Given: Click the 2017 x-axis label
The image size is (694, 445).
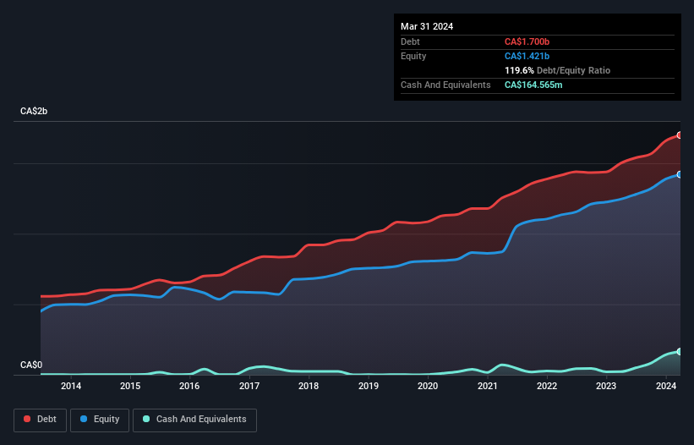Looking at the screenshot, I should [x=249, y=386].
